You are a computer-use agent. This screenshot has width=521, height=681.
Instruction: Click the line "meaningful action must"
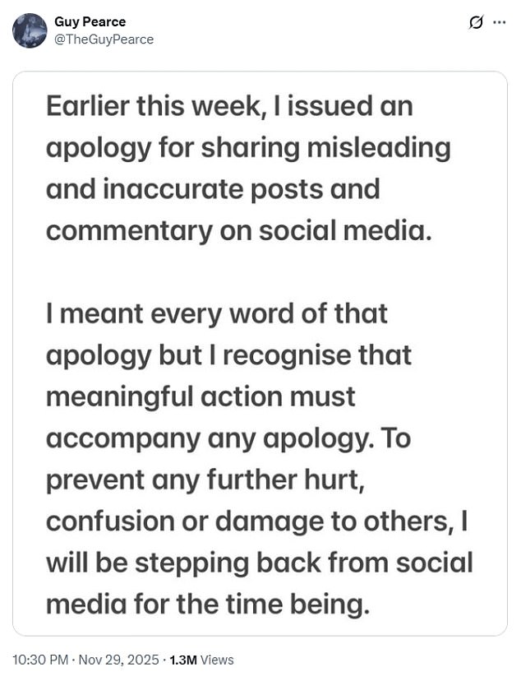(x=201, y=396)
